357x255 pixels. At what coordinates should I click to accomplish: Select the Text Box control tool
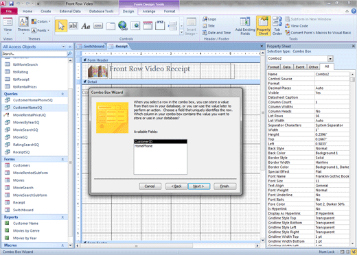[x=73, y=25]
